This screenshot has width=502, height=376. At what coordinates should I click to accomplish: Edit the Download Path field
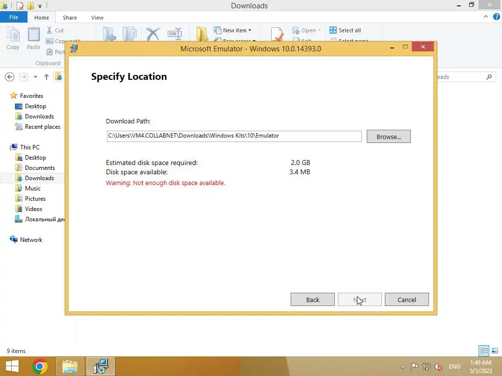pyautogui.click(x=234, y=136)
